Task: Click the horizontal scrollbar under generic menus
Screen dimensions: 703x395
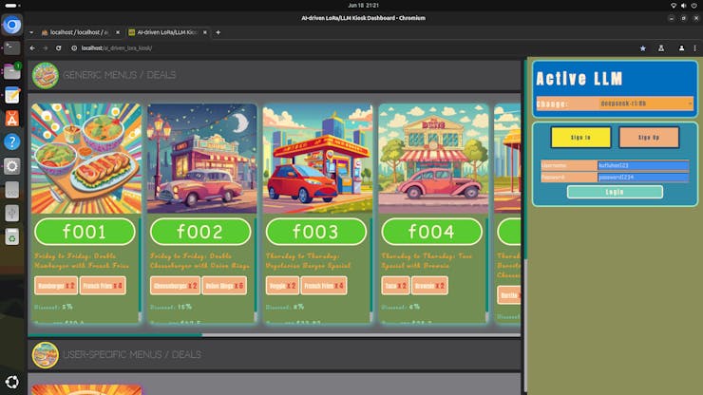Action: tap(114, 335)
